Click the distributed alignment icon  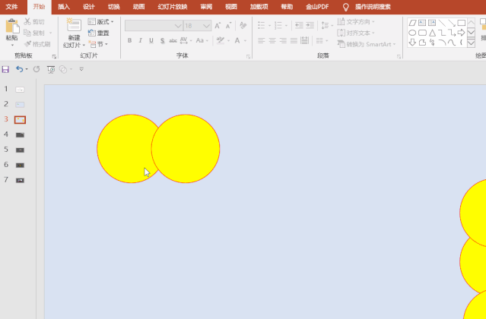click(305, 40)
